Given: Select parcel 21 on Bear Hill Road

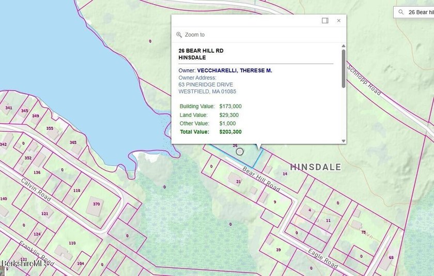Looking at the screenshot, I should tap(238, 181).
